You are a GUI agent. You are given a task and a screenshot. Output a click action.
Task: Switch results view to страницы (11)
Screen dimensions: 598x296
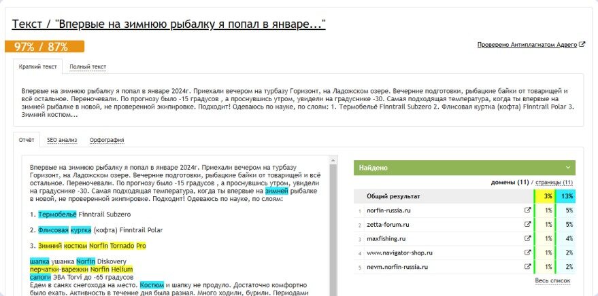pos(554,183)
